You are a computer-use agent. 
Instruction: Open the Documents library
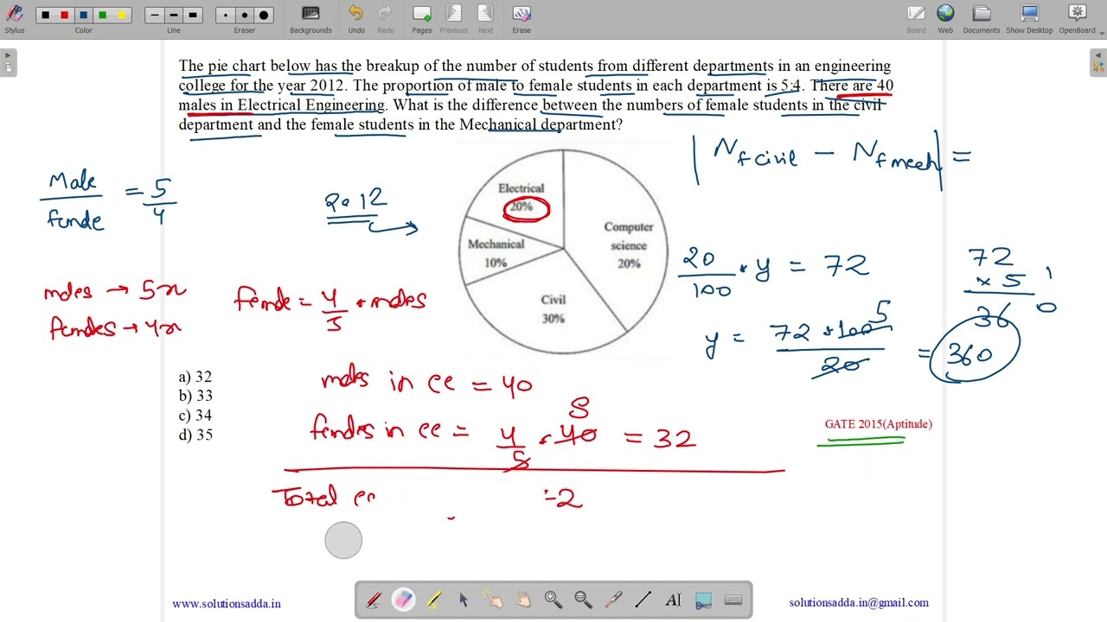click(x=982, y=18)
